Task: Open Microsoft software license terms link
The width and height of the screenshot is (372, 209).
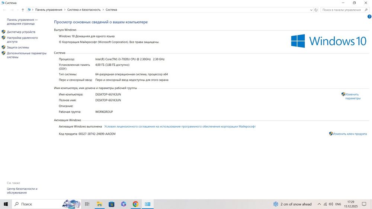Action: click(x=180, y=127)
